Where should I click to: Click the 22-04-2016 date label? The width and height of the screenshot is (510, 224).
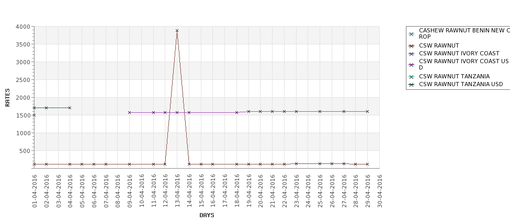(x=285, y=191)
